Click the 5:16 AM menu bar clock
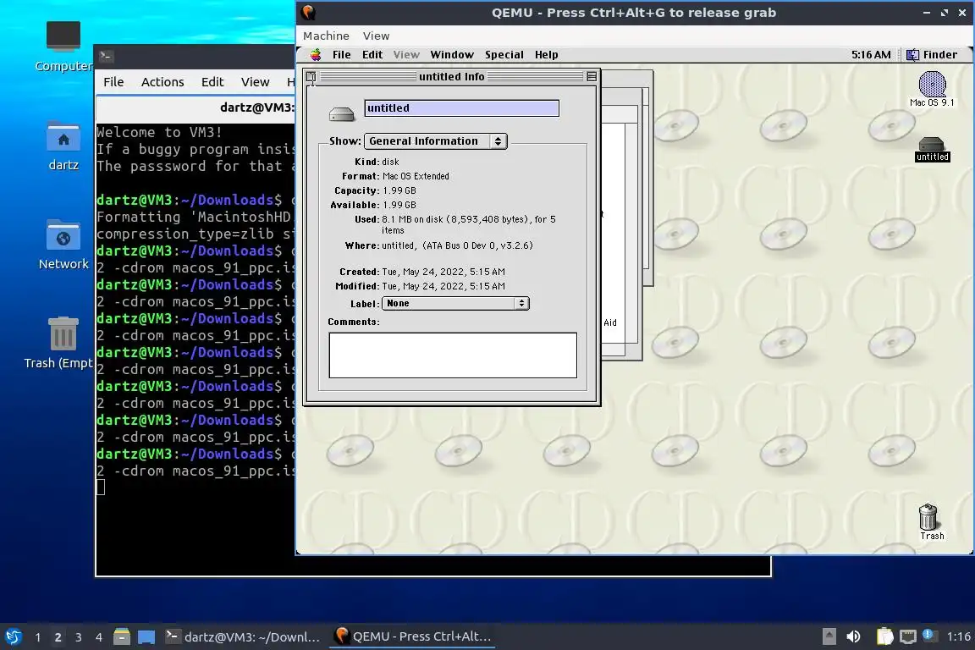The width and height of the screenshot is (975, 650). (x=871, y=55)
